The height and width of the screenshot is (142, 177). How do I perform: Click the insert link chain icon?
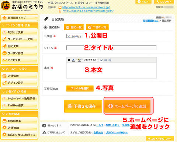pos(105,60)
